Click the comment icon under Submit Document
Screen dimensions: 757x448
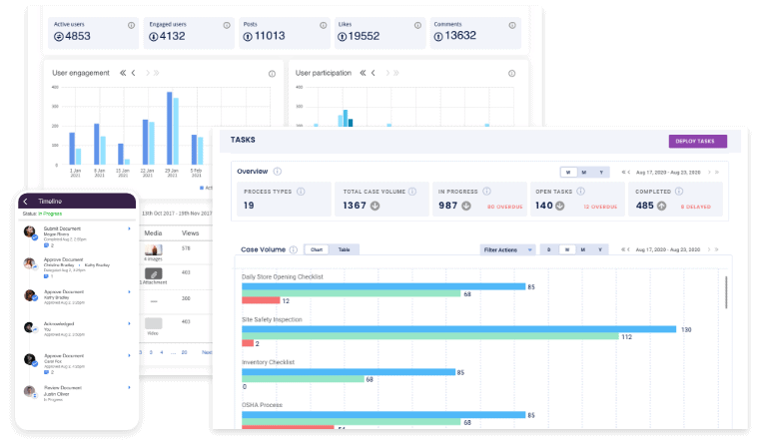click(46, 245)
